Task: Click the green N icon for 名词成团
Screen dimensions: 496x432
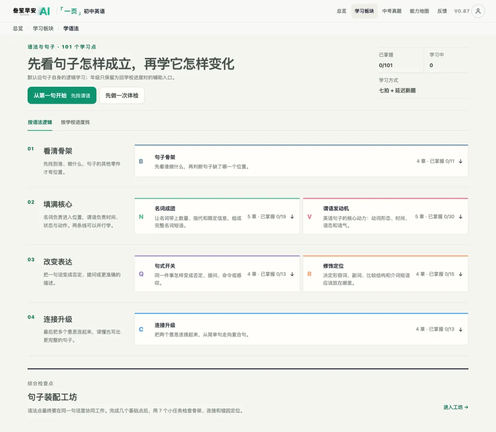Action: pos(141,217)
